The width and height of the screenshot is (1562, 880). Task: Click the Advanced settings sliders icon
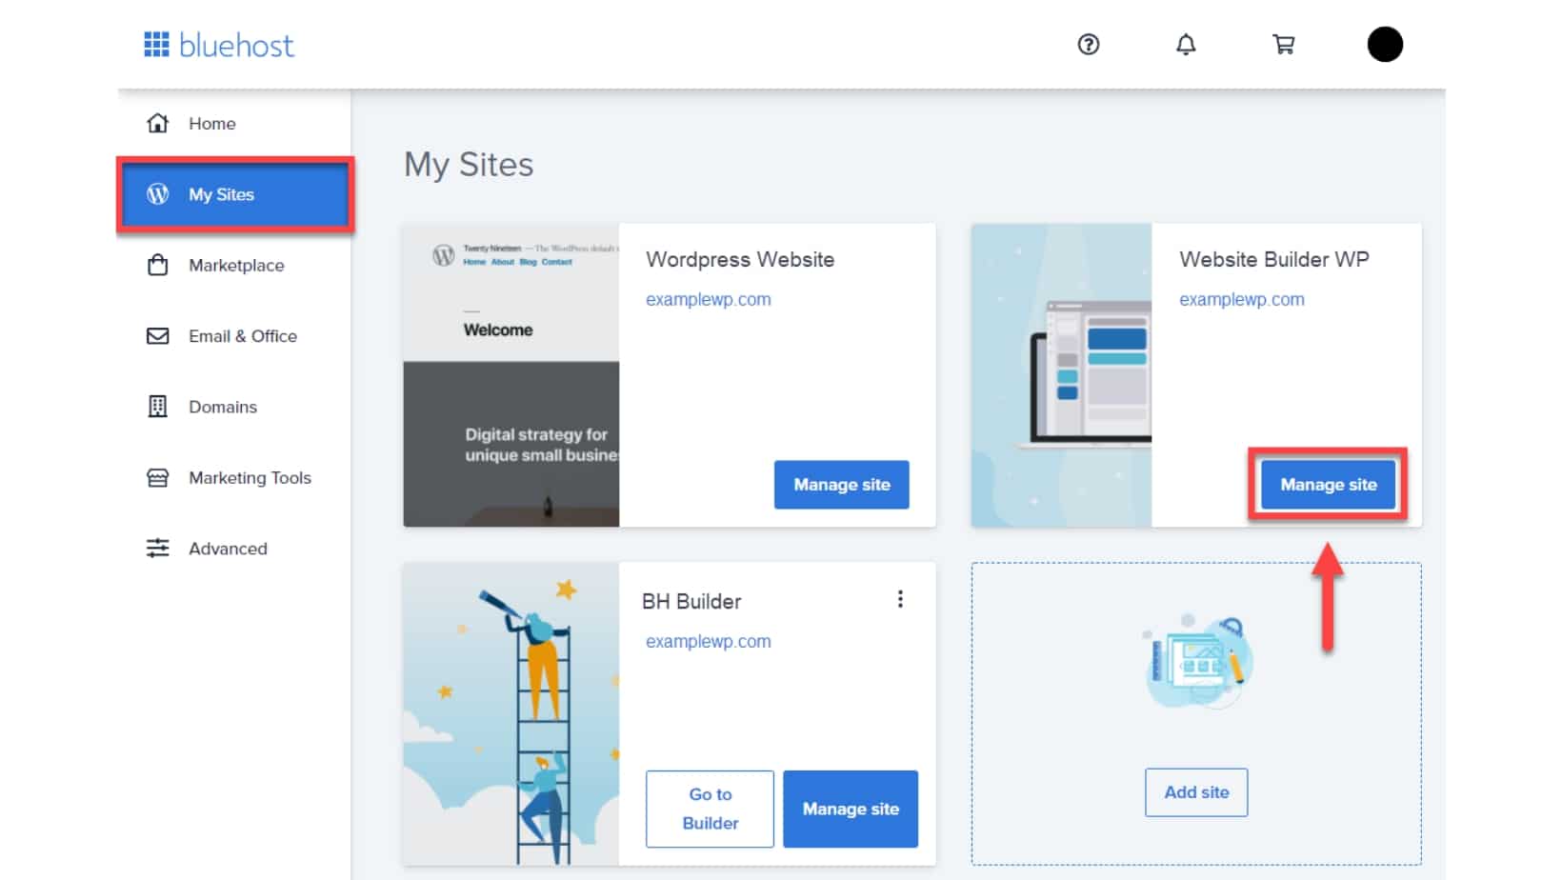tap(158, 548)
